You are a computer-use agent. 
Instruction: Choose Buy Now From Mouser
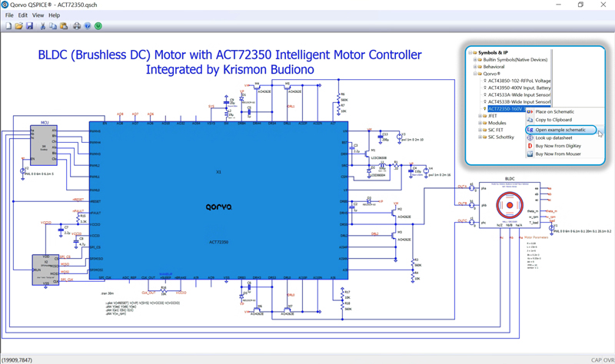pyautogui.click(x=558, y=154)
